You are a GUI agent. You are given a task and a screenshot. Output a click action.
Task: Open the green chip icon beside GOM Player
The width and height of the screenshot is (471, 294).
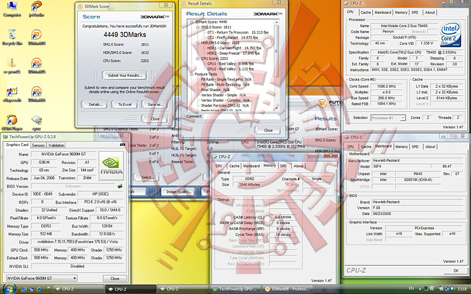click(x=37, y=122)
